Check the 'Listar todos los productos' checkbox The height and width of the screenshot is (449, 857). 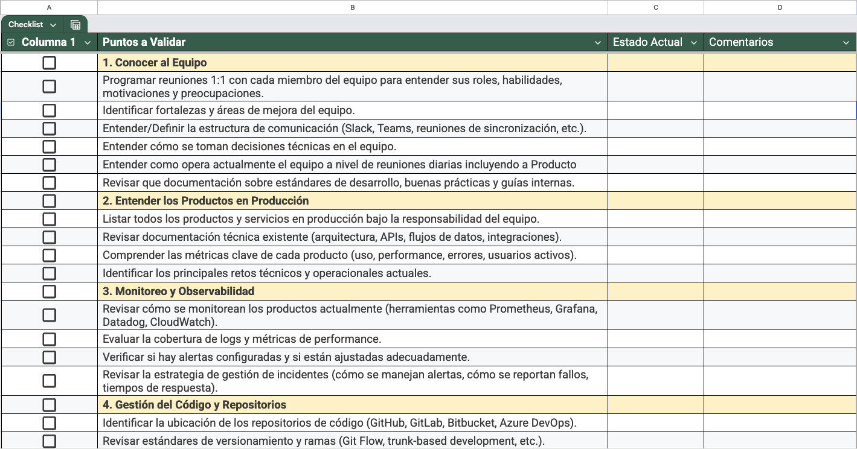tap(49, 219)
